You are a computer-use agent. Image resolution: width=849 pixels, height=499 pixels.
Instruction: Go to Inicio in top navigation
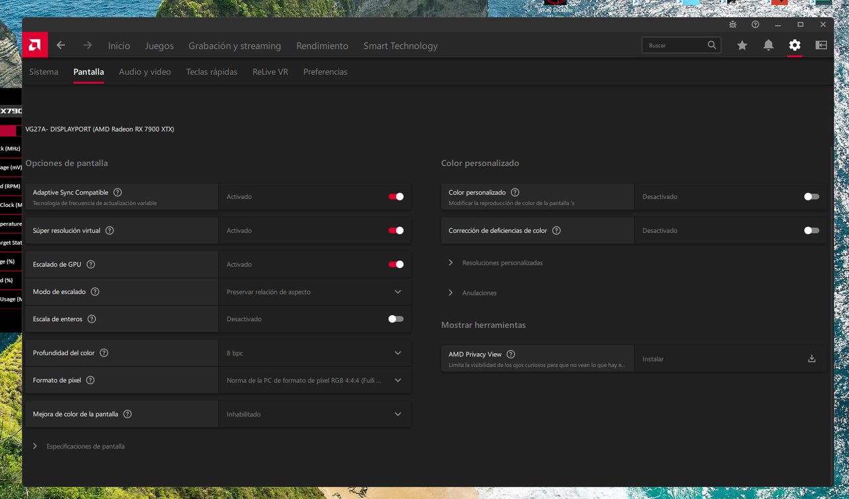[x=119, y=46]
